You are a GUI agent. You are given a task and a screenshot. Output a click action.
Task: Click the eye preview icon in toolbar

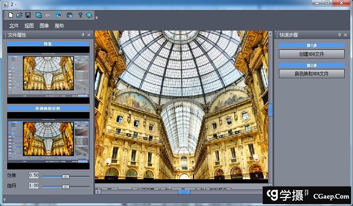pos(58,15)
